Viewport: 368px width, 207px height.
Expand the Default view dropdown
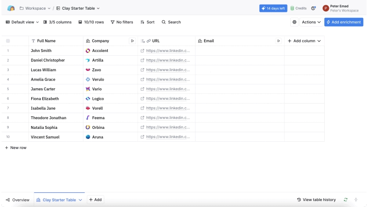pyautogui.click(x=22, y=22)
